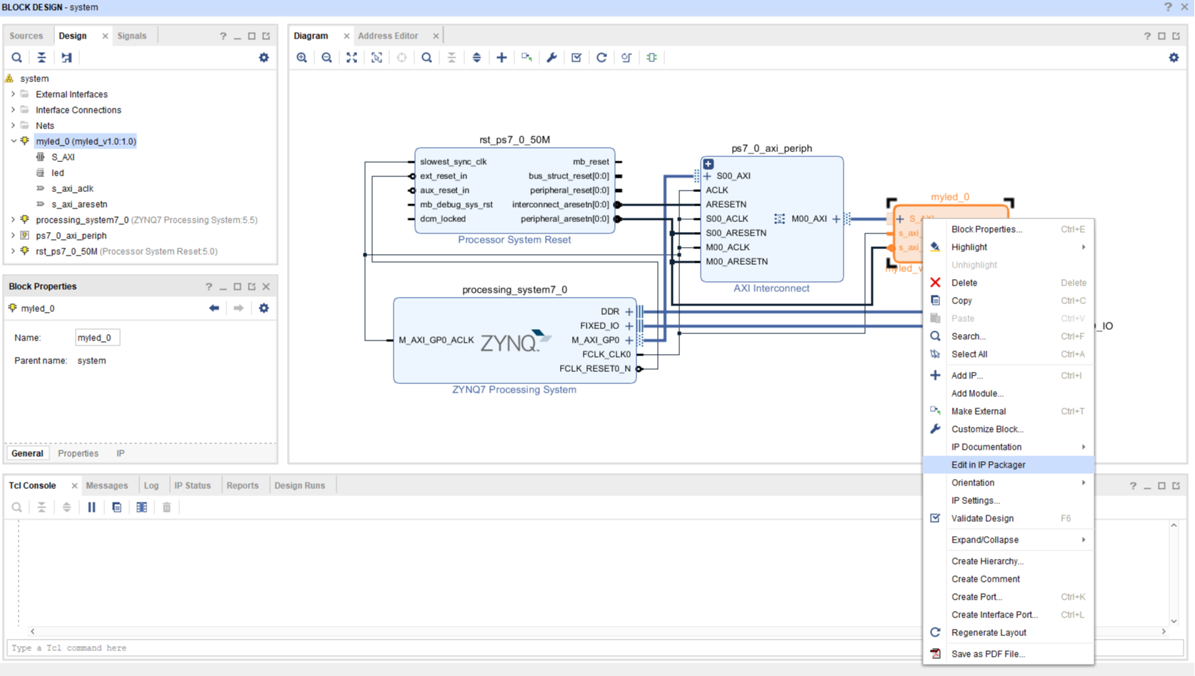The height and width of the screenshot is (676, 1195).
Task: Click the Make External icon in Diagram toolbar
Action: pyautogui.click(x=527, y=58)
